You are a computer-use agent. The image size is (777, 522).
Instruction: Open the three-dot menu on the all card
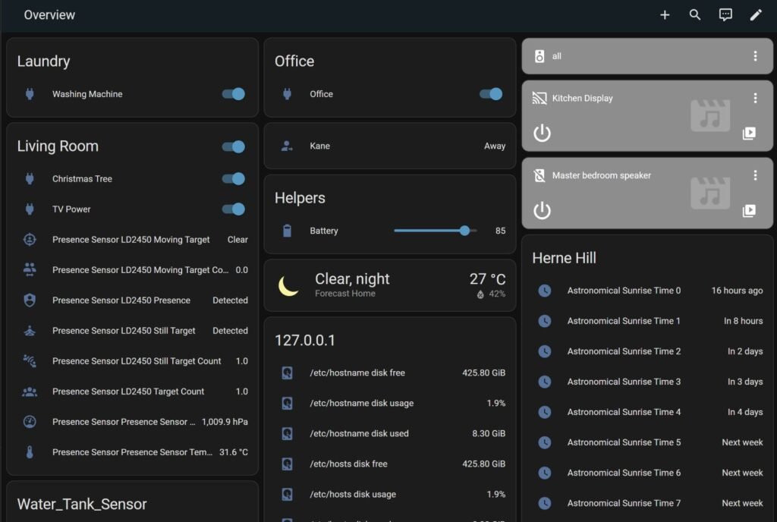755,55
